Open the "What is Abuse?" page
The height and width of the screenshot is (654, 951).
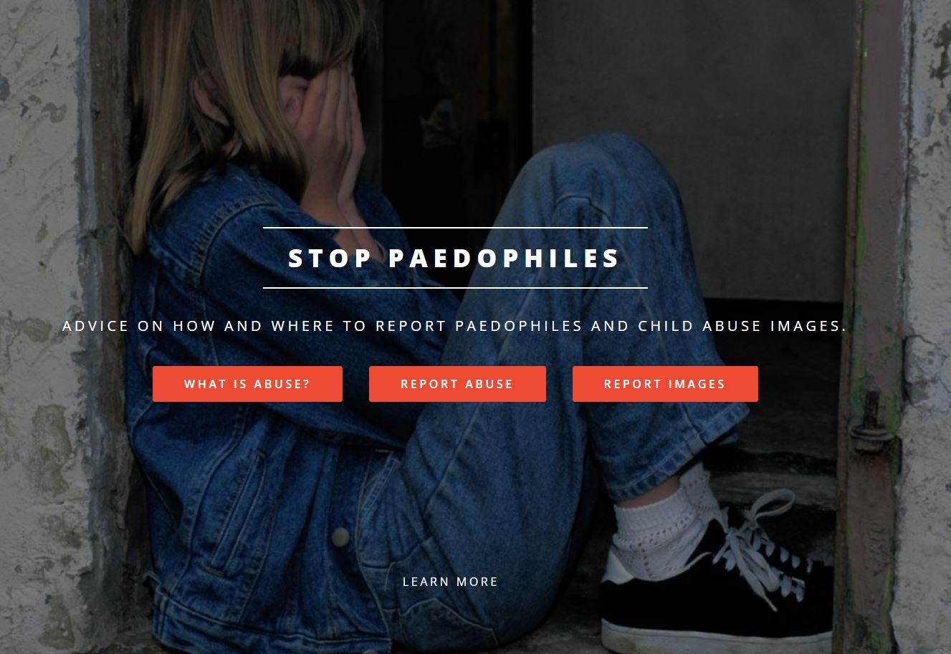(247, 384)
